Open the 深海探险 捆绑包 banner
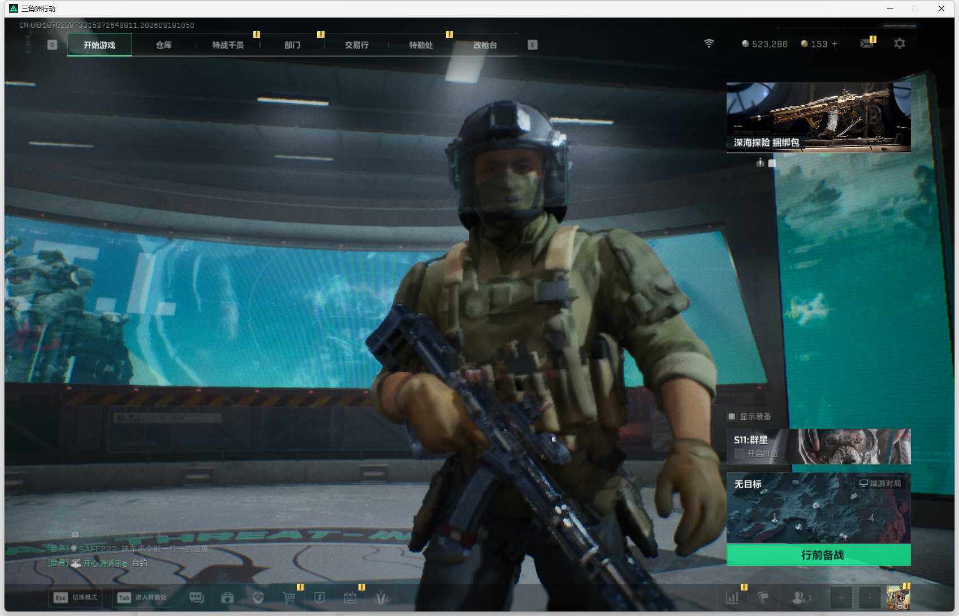The width and height of the screenshot is (959, 616). pos(819,118)
